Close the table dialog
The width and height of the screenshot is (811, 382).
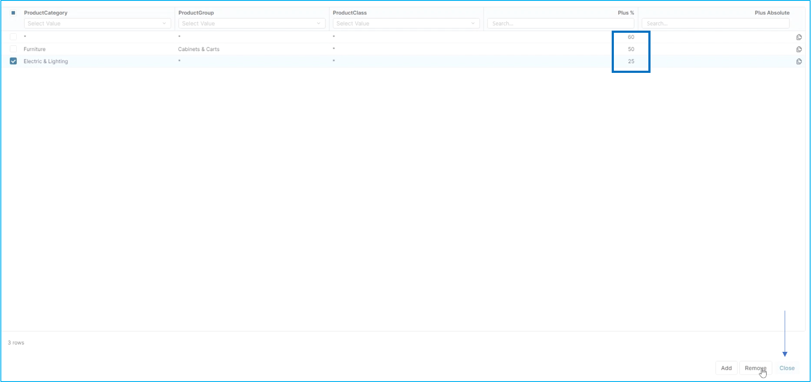click(787, 368)
